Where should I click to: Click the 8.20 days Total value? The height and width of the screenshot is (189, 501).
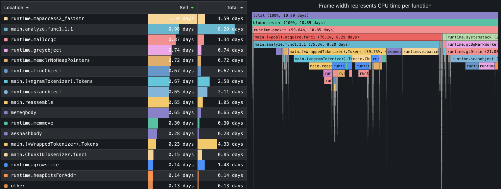click(x=230, y=29)
